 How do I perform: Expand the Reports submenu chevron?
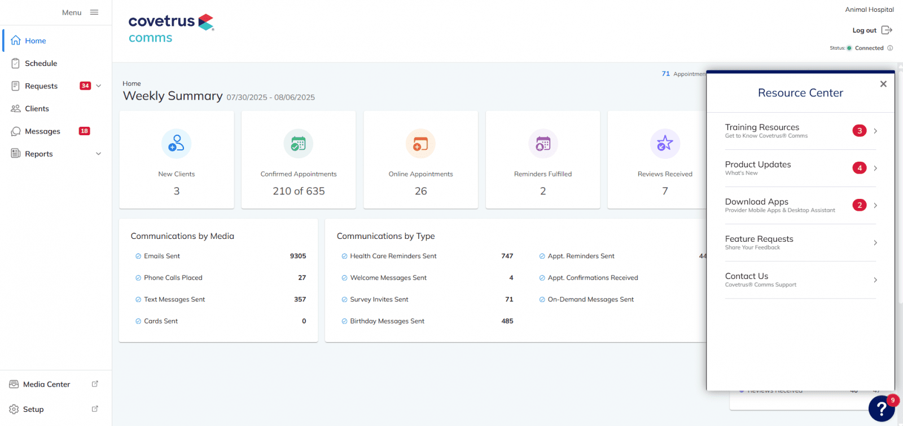pos(99,154)
